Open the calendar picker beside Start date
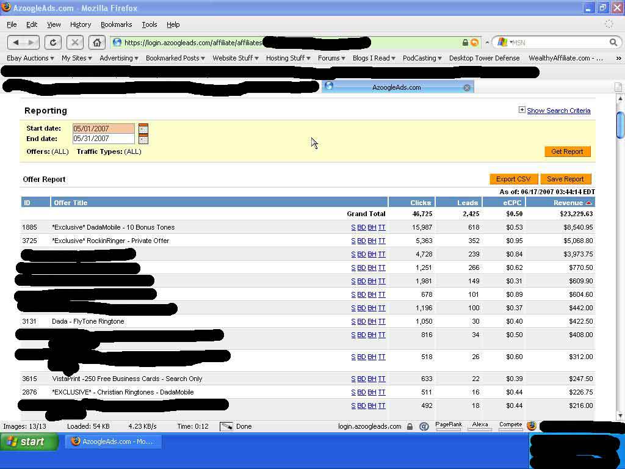Image resolution: width=625 pixels, height=469 pixels. (x=143, y=128)
